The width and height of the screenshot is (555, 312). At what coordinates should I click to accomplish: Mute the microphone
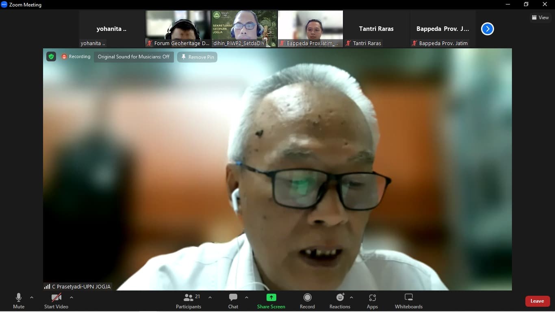click(19, 301)
